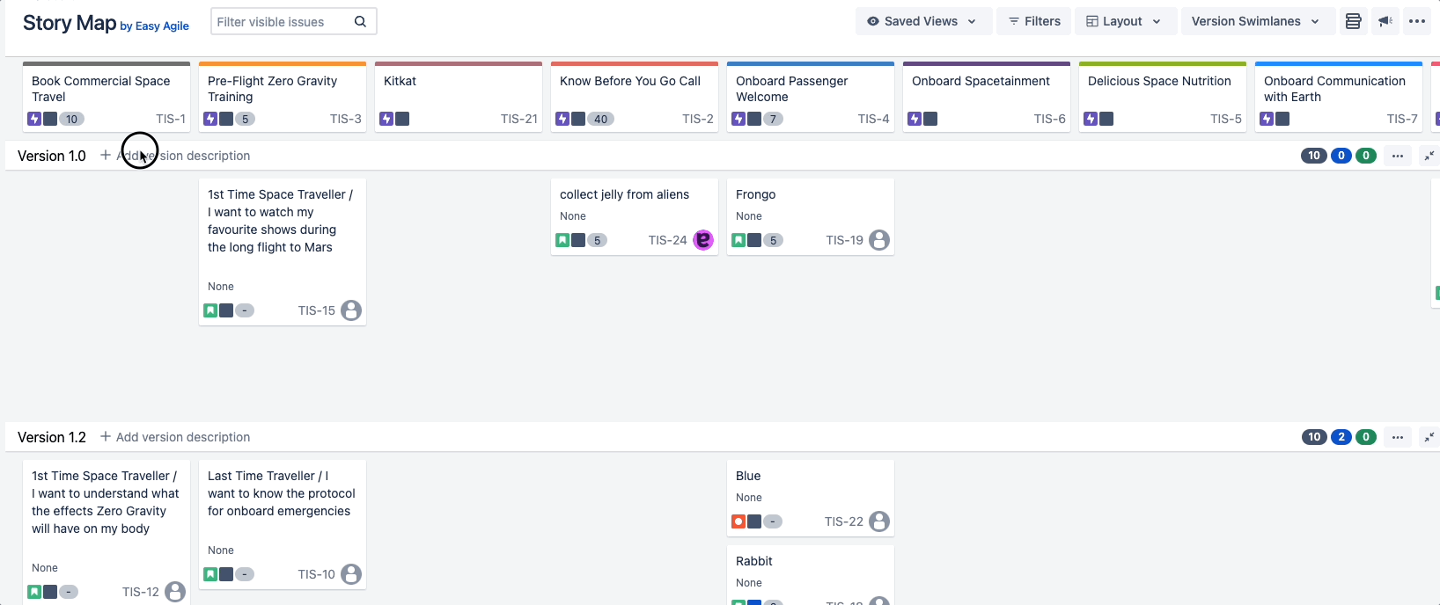Click the unassigned avatar on TIS-15
This screenshot has height=605, width=1440.
point(351,310)
